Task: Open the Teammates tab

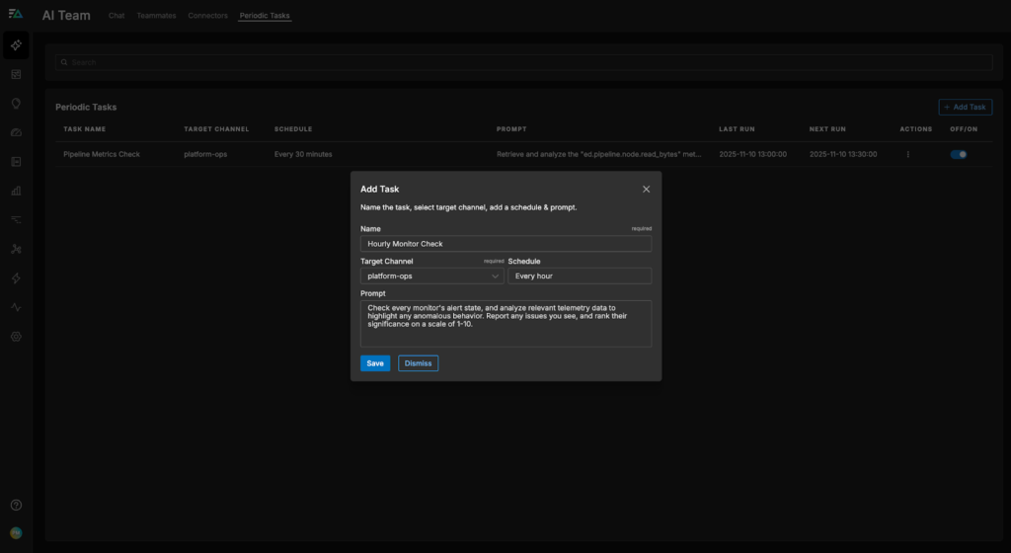Action: (x=156, y=16)
